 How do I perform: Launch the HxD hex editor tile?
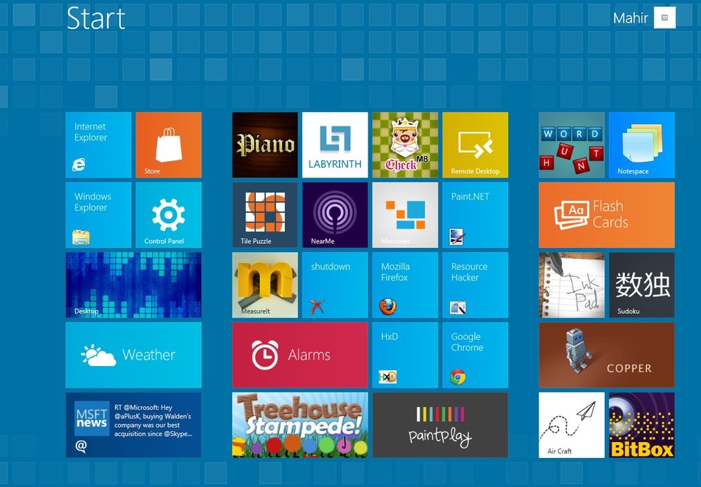(x=405, y=355)
